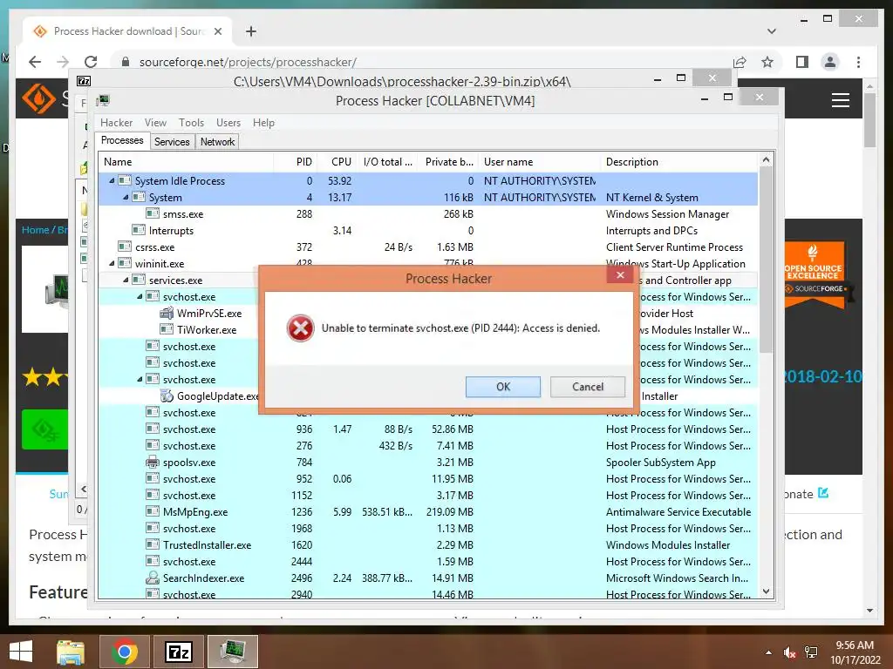This screenshot has width=893, height=669.
Task: Open Chrome side panel
Action: pos(802,62)
